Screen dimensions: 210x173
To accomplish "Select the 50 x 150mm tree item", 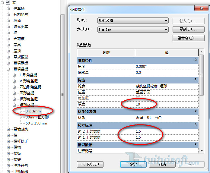I will point(36,123).
